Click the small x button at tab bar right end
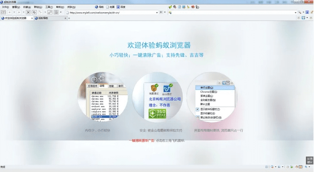The image size is (314, 172). point(311,18)
